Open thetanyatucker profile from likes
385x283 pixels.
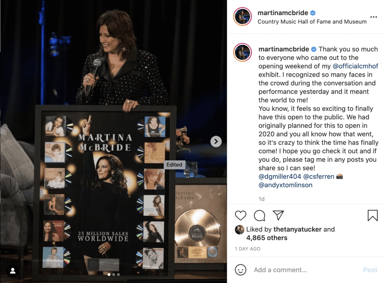(x=297, y=229)
